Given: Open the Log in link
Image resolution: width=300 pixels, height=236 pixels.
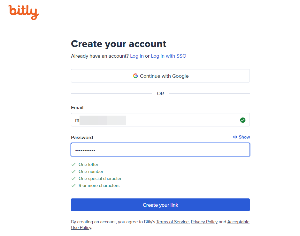Looking at the screenshot, I should pyautogui.click(x=137, y=56).
